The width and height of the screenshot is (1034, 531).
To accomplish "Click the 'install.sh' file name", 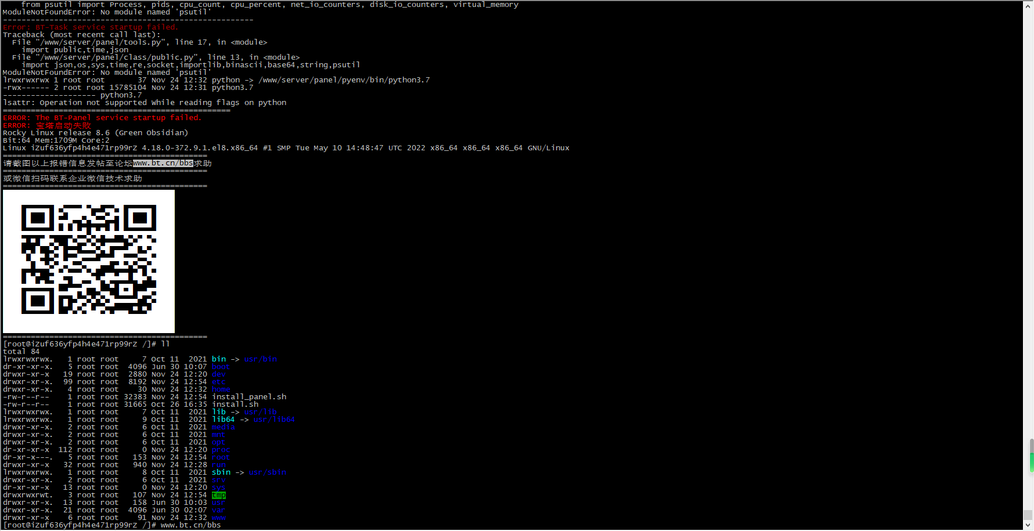I will 235,404.
